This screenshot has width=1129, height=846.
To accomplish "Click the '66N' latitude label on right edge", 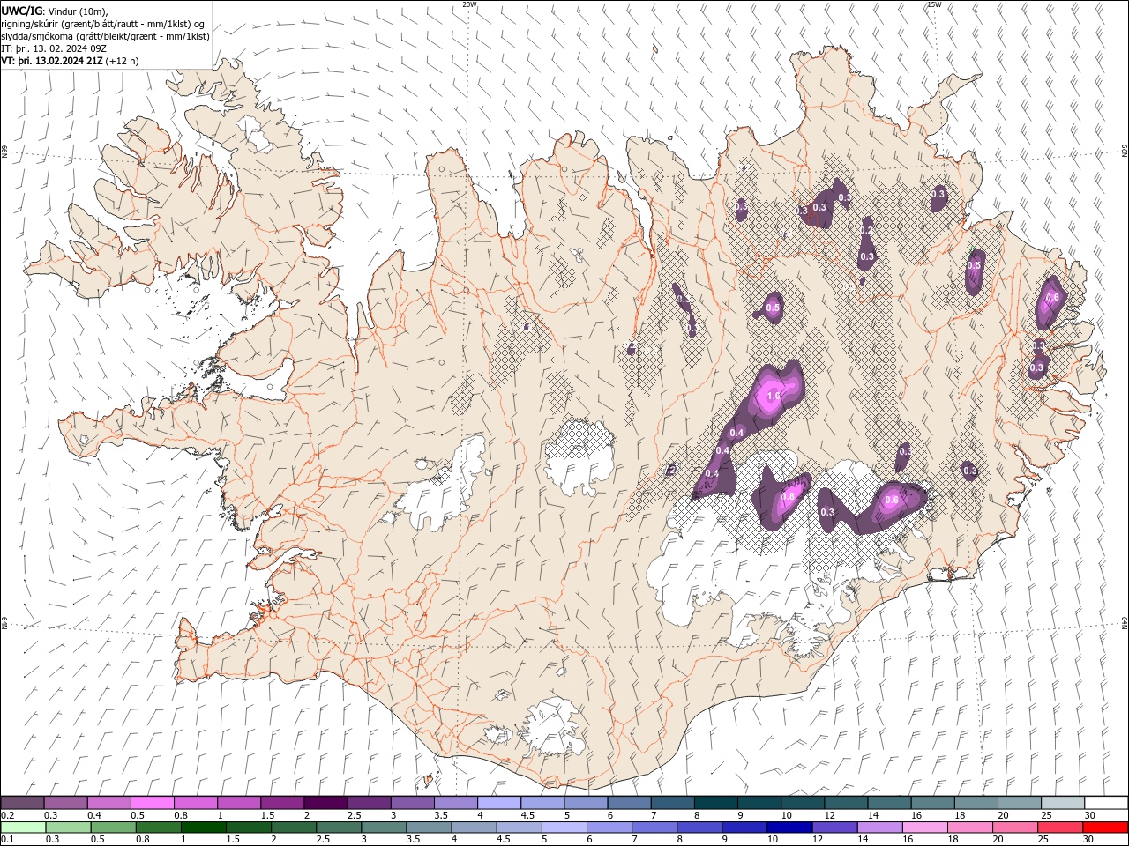I will point(1125,152).
